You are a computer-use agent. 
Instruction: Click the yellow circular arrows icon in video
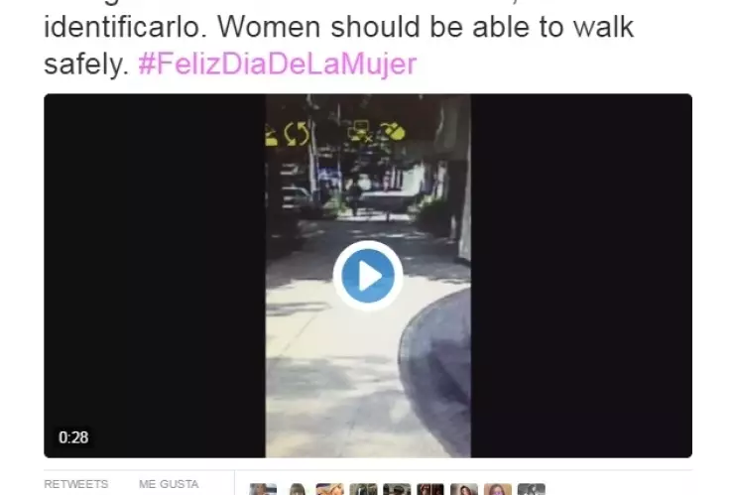pos(297,134)
